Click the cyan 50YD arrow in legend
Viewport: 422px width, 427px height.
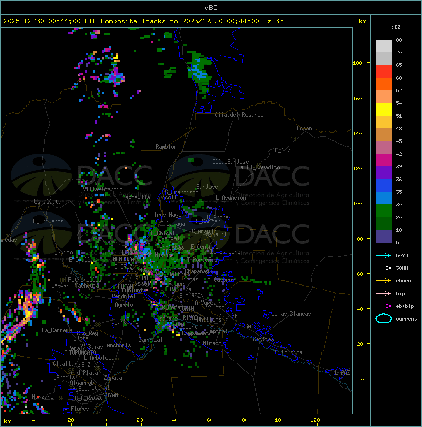click(x=383, y=255)
